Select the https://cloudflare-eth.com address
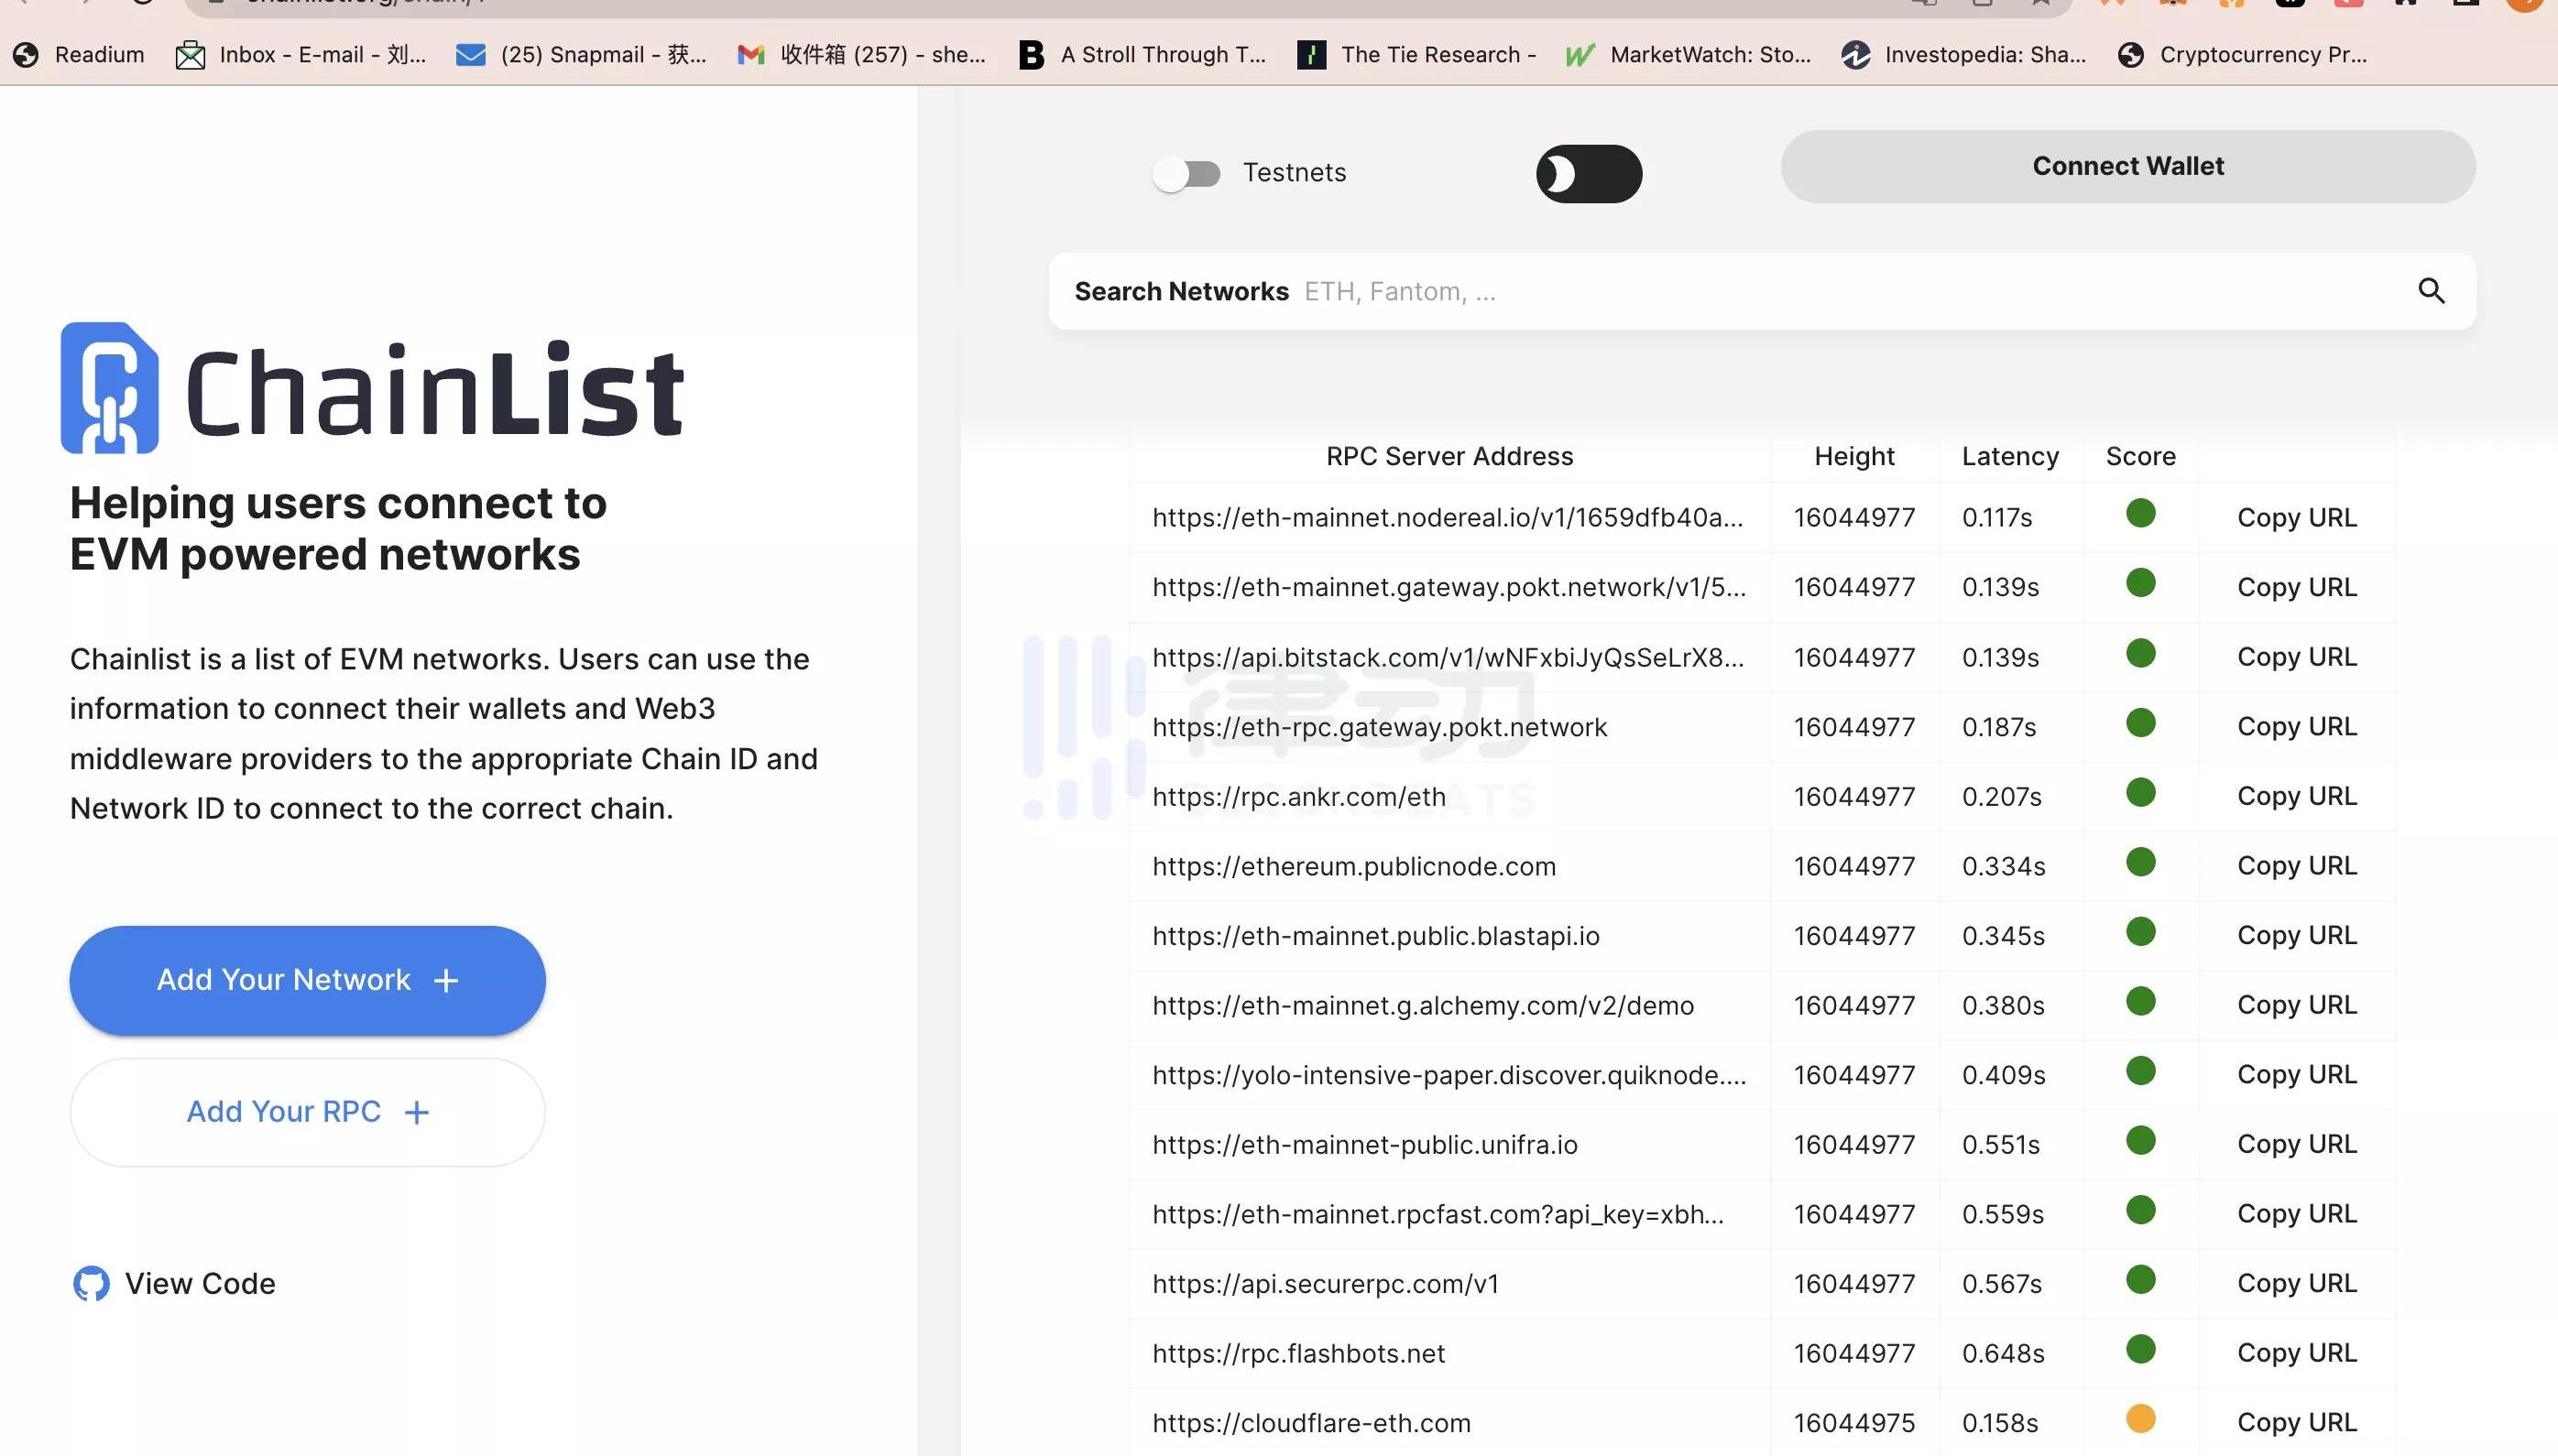 (x=1311, y=1422)
